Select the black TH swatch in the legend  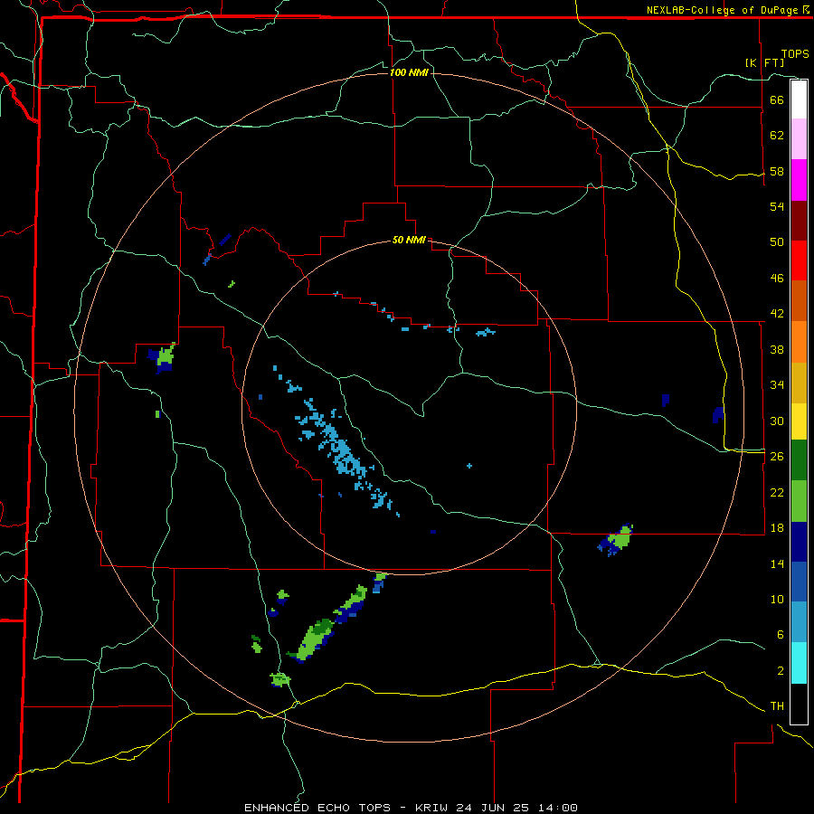(x=799, y=704)
